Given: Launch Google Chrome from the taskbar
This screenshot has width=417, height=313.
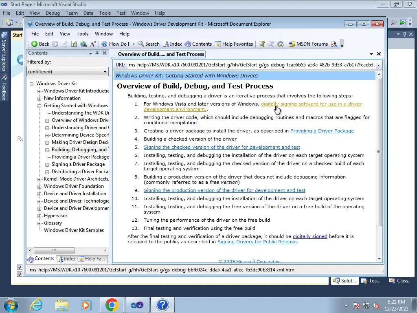Looking at the screenshot, I should 112,305.
